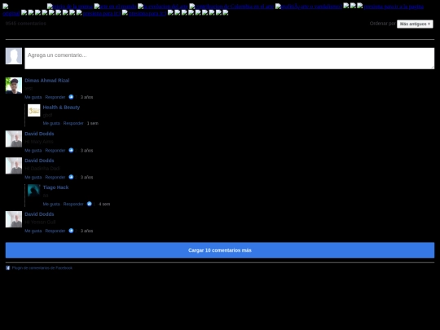Open David Dodds name above 'Hi Mary Ams'
This screenshot has height=330, width=440.
click(x=39, y=134)
